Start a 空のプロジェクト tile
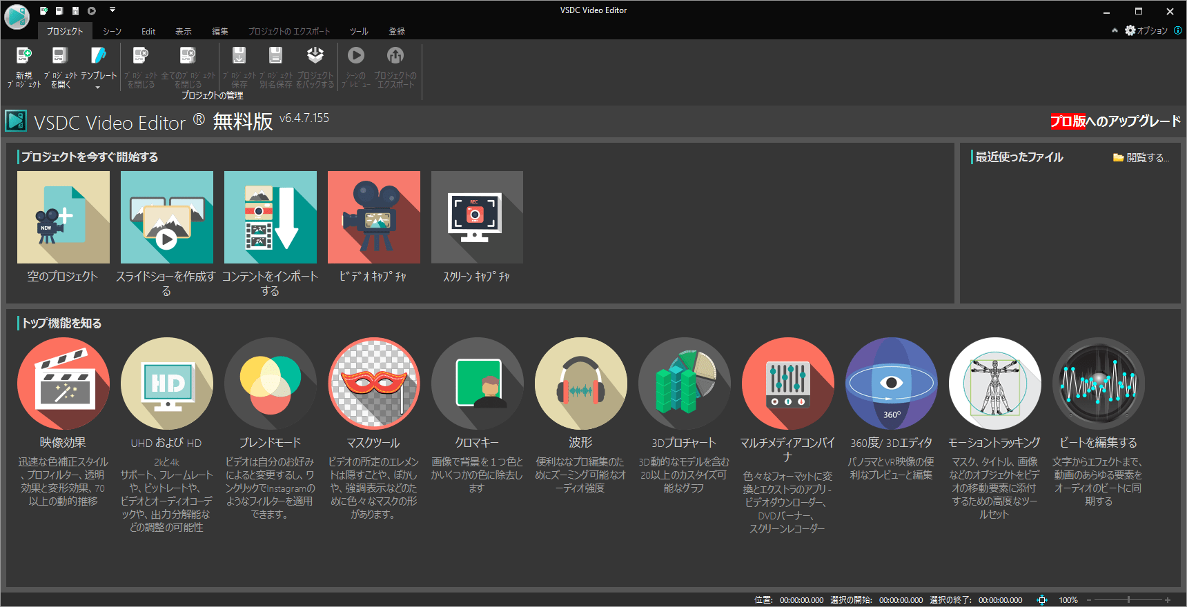1187x607 pixels. click(x=63, y=217)
